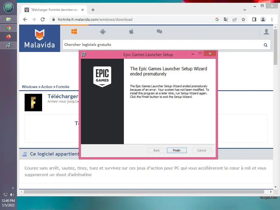
Task: Open the Fortnite breadcrumb link
Action: coord(63,87)
